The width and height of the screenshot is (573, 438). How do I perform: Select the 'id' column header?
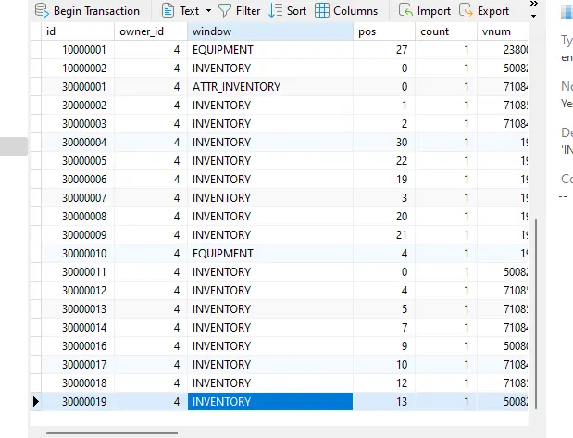coord(78,31)
